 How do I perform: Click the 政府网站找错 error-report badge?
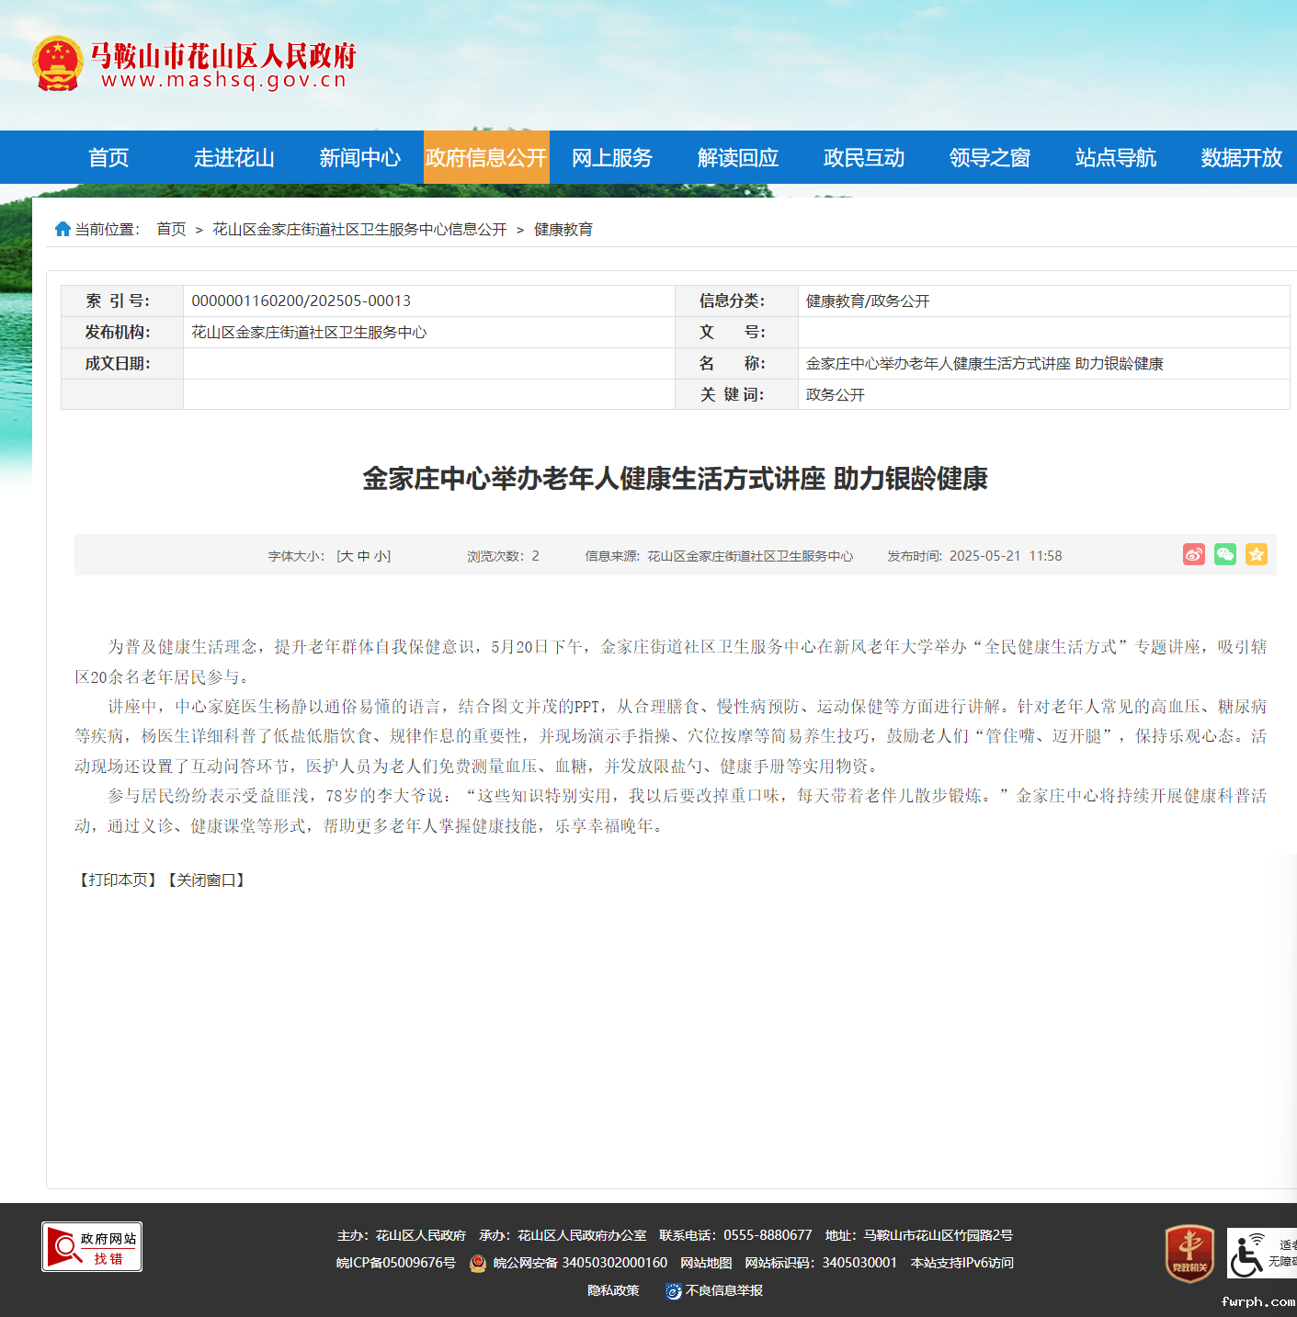click(x=92, y=1246)
